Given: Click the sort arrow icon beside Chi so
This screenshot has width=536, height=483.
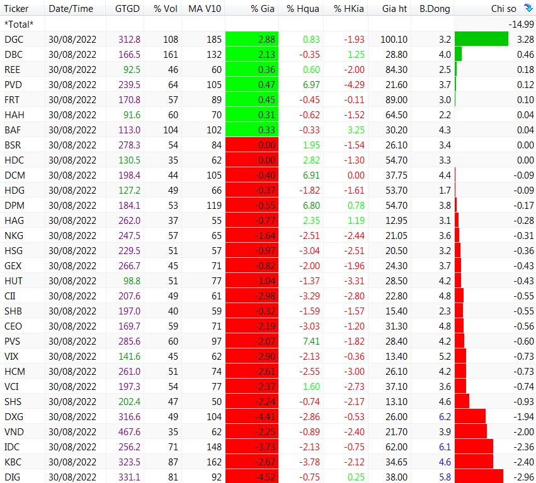Looking at the screenshot, I should tap(528, 8).
